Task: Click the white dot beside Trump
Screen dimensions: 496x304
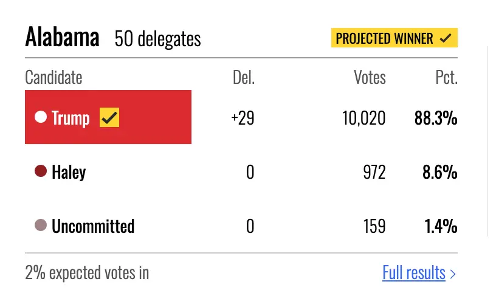Action: coord(41,116)
